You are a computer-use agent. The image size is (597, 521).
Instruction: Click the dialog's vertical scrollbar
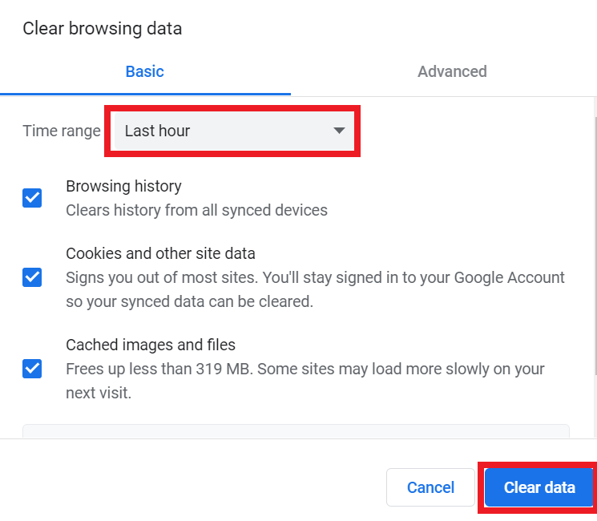pyautogui.click(x=595, y=245)
